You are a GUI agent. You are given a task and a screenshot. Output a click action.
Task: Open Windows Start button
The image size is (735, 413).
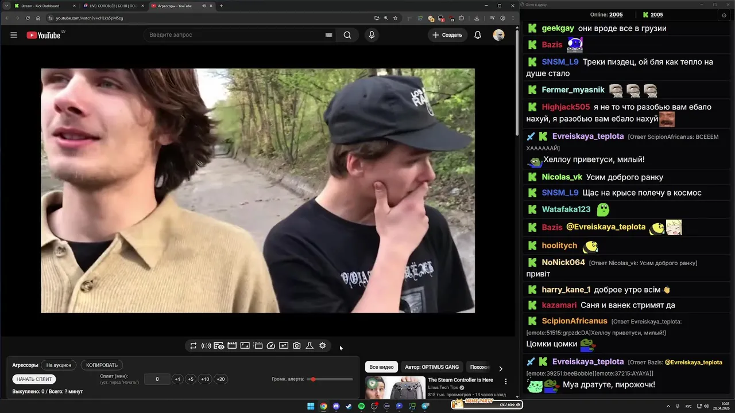pos(311,406)
